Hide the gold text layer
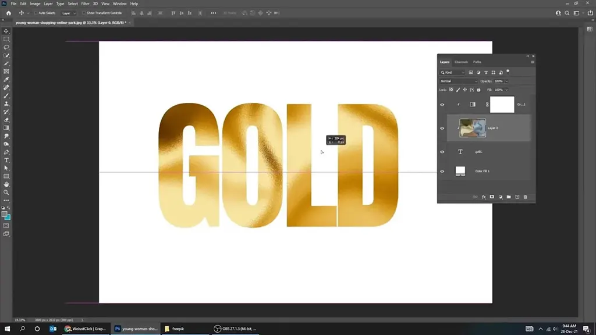 [442, 152]
